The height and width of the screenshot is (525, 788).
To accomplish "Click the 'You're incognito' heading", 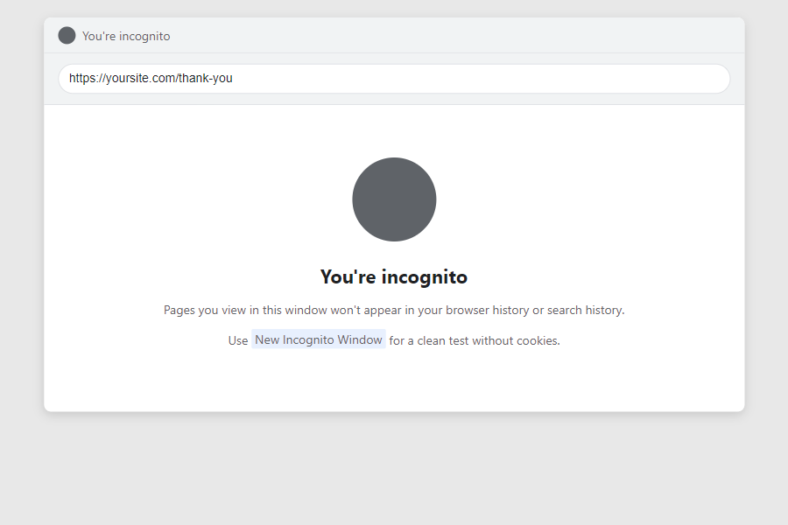I will [x=394, y=276].
